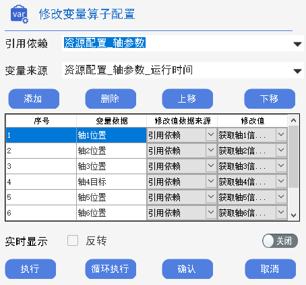Expand the 获取轴1信... value dropdown

point(281,135)
